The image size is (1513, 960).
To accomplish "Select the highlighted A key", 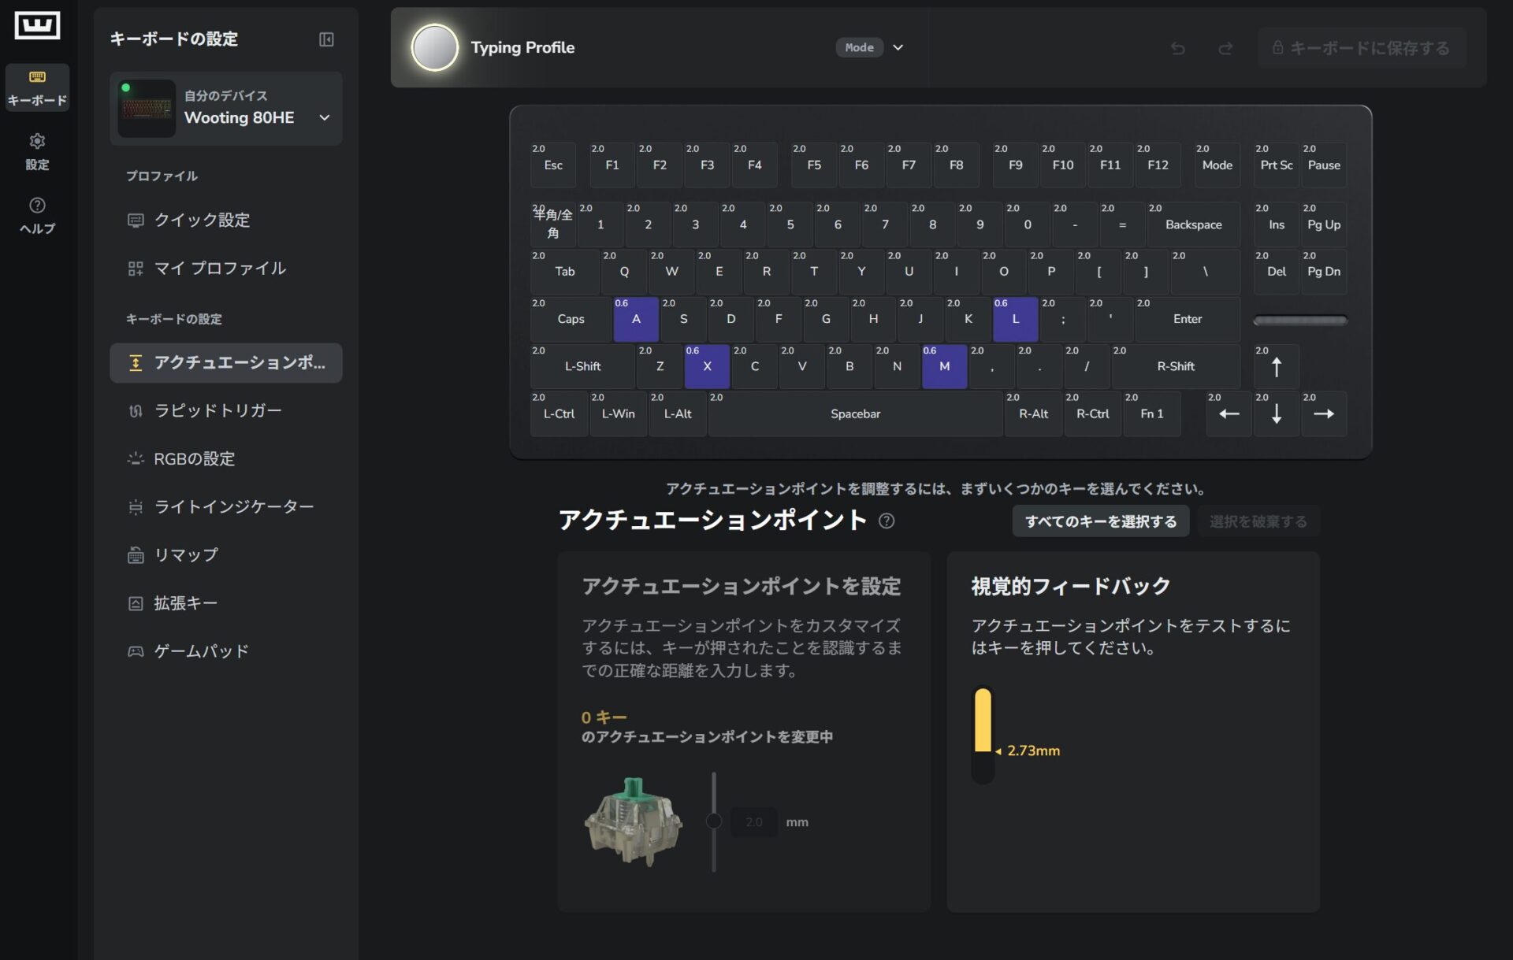I will [636, 319].
